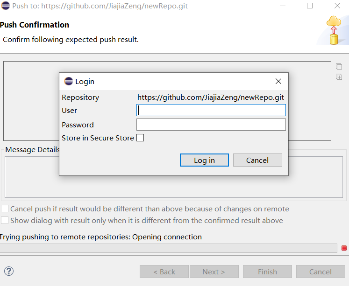Image resolution: width=349 pixels, height=286 pixels.
Task: Toggle Show dialog with result only when different
Action: pyautogui.click(x=5, y=220)
